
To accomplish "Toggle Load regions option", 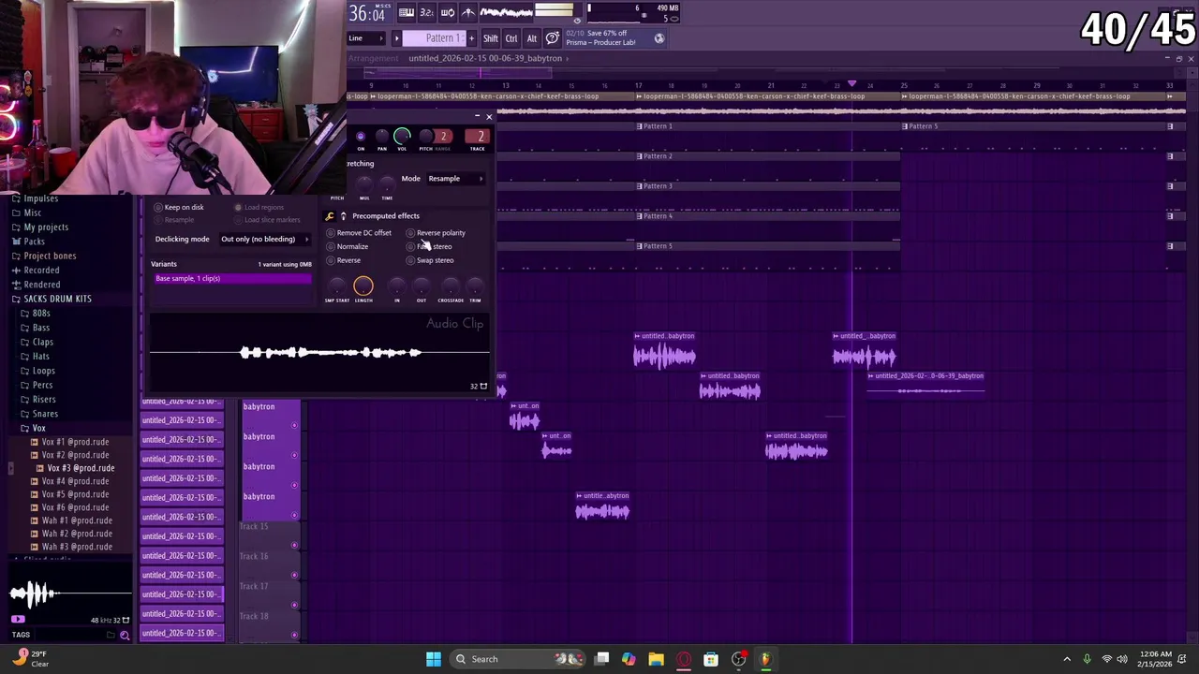I will pos(259,207).
